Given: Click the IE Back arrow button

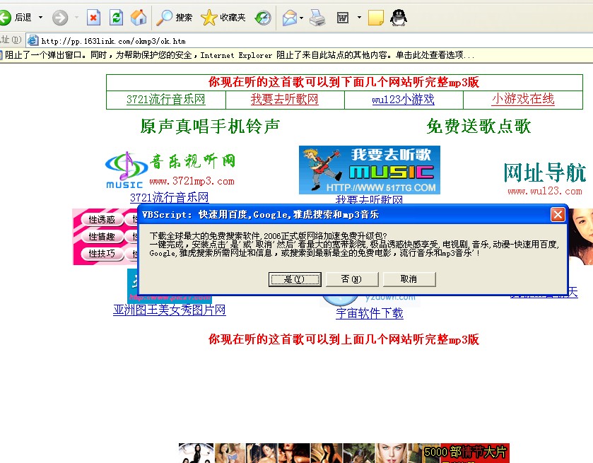Looking at the screenshot, I should tap(5, 18).
